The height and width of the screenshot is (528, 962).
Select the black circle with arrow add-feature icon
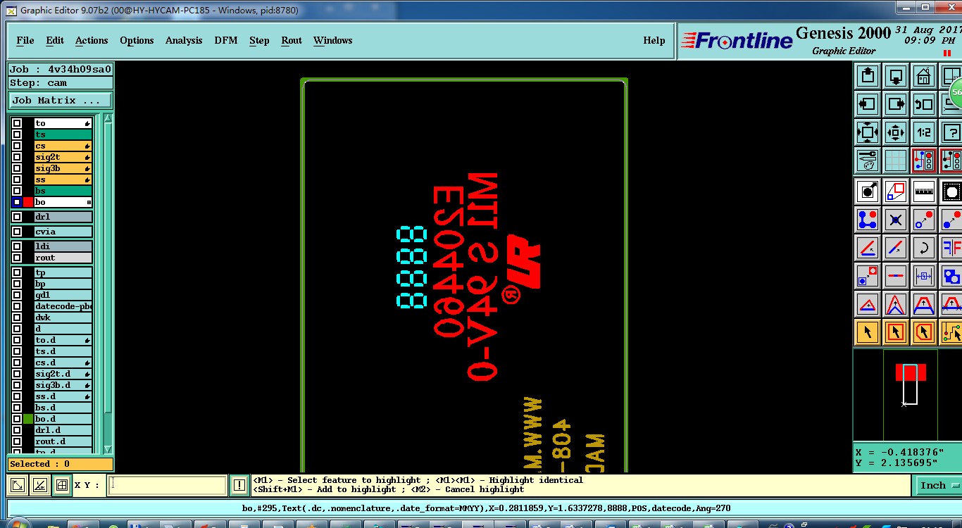point(867,191)
